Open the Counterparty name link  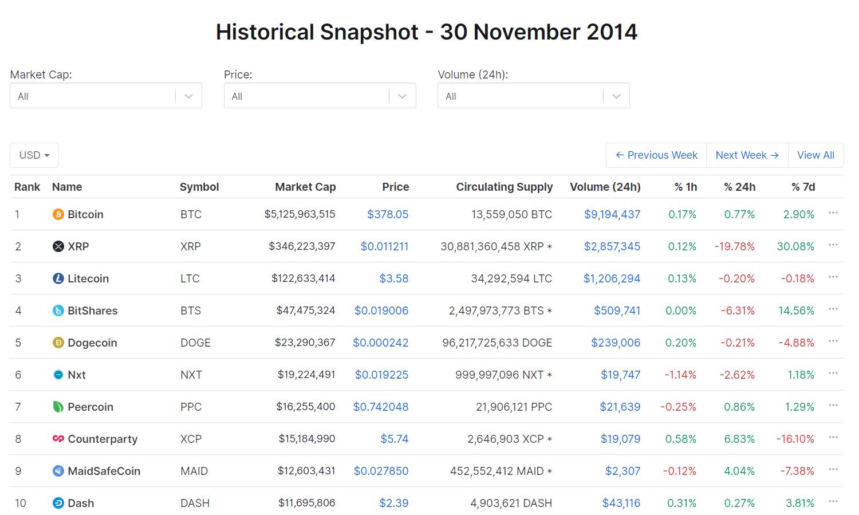click(x=103, y=439)
